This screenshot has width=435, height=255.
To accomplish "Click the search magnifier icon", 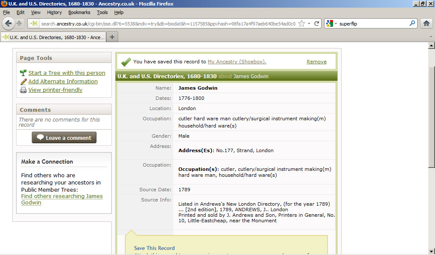I will click(412, 23).
